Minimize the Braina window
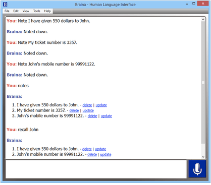The width and height of the screenshot is (211, 185). pyautogui.click(x=187, y=4)
